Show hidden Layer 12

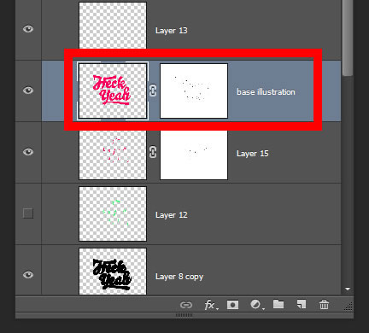tap(28, 213)
